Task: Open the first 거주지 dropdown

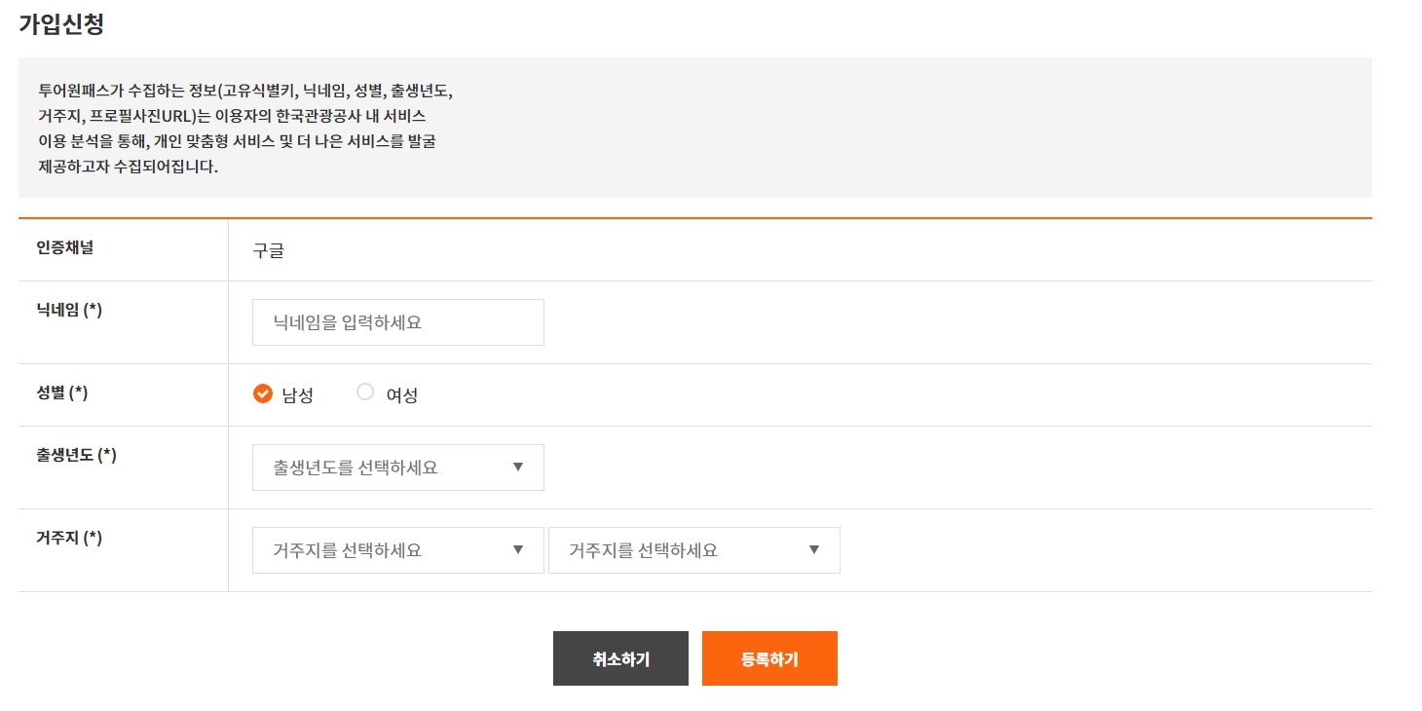Action: point(397,549)
